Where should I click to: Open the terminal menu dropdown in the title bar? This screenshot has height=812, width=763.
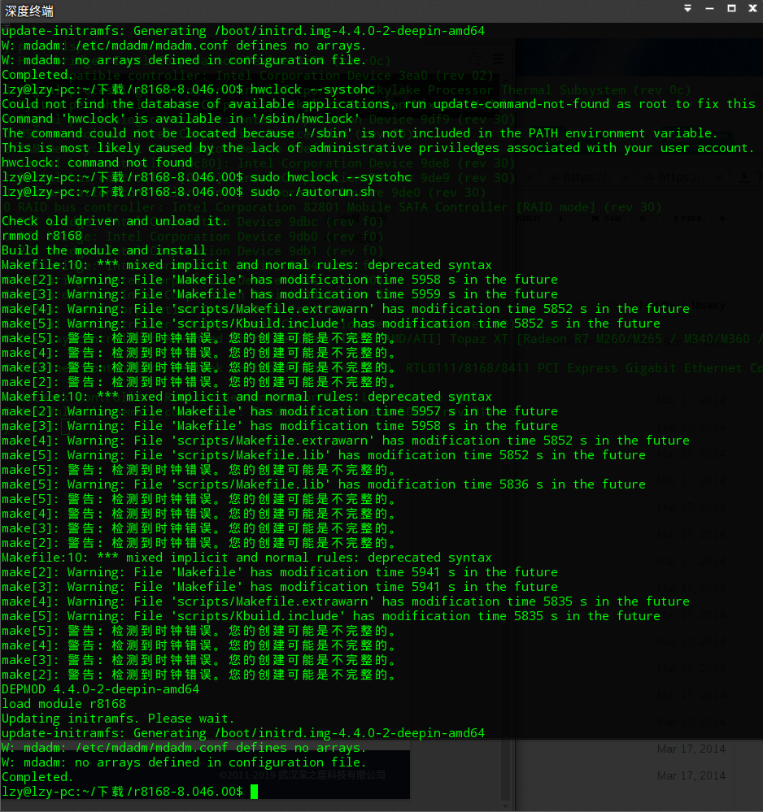(x=688, y=8)
